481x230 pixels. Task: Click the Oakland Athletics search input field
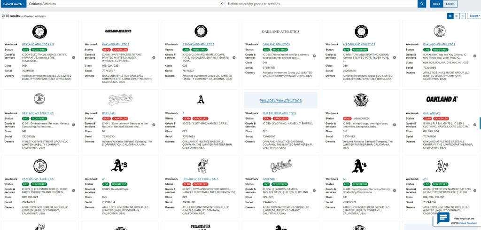122,4
